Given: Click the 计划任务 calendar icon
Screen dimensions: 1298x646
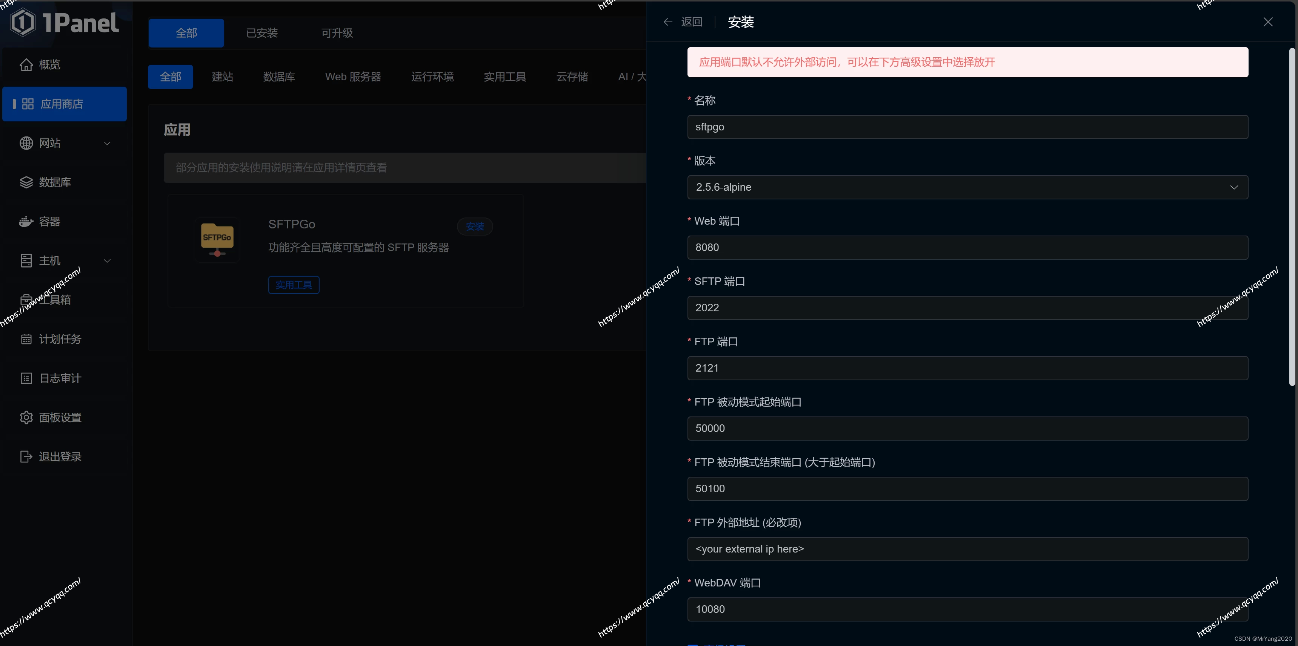Looking at the screenshot, I should point(26,339).
